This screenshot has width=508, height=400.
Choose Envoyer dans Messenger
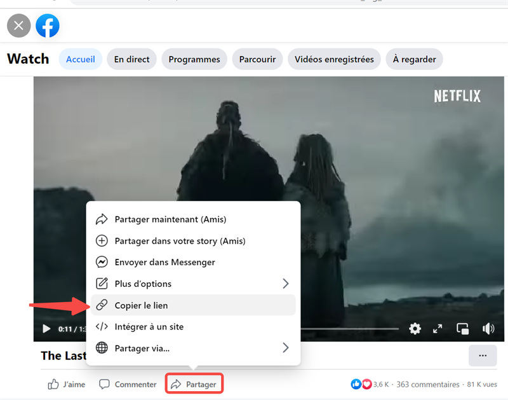194,262
